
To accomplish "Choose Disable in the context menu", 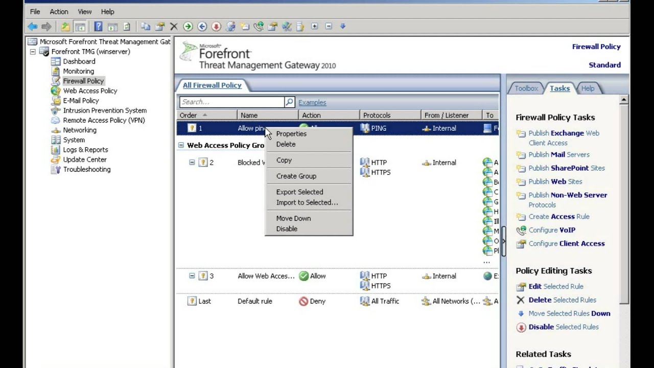I will tap(309, 229).
